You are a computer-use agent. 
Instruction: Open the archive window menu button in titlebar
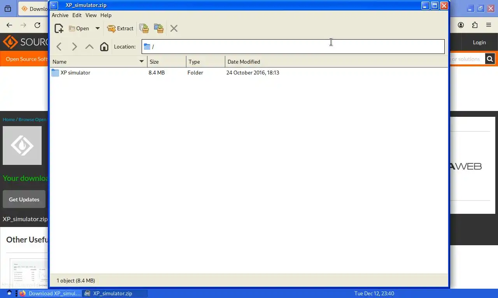pos(54,5)
